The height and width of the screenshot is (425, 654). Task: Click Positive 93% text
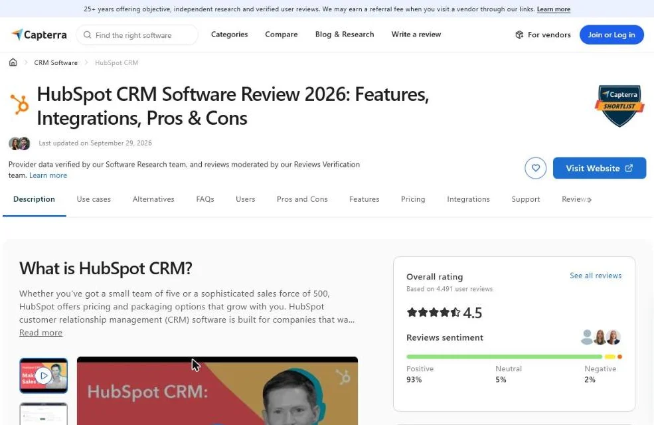420,374
